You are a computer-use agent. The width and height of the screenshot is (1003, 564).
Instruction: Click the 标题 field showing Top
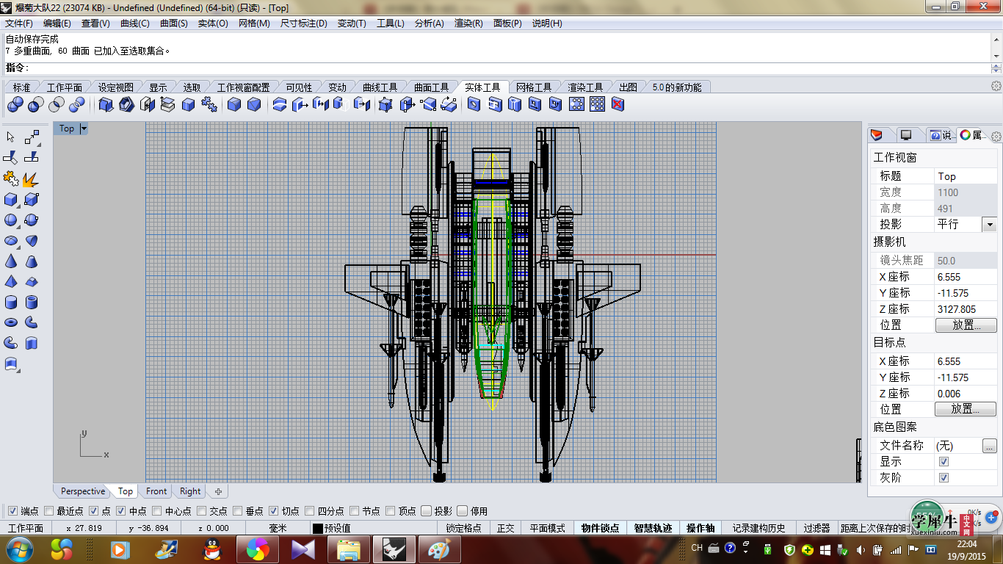966,176
